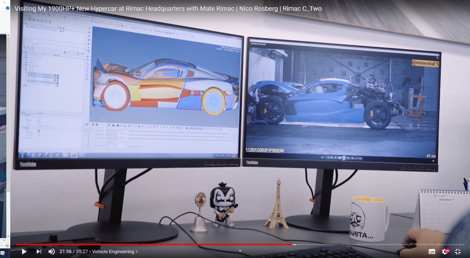Toggle subtitles/closed captions
This screenshot has height=258, width=470.
coord(432,252)
